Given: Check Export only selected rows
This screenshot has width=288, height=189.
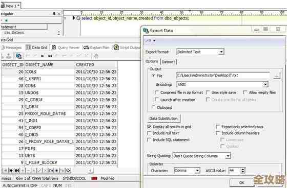Looking at the screenshot, I should click(218, 127).
